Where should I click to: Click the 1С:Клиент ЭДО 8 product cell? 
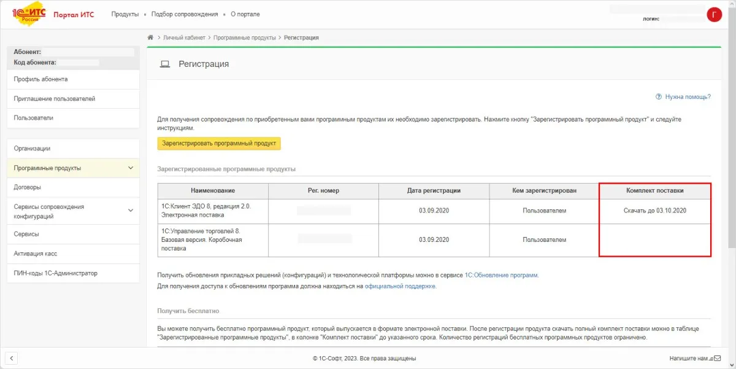213,211
